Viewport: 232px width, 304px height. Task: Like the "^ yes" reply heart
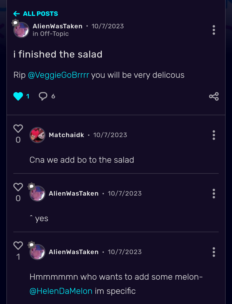pyautogui.click(x=18, y=187)
